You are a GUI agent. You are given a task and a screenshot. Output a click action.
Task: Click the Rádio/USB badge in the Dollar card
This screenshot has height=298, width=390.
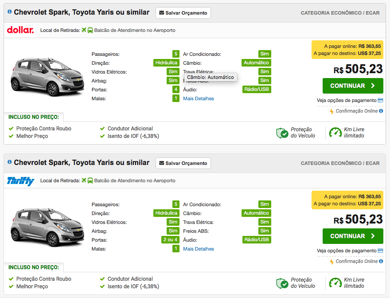pyautogui.click(x=257, y=90)
